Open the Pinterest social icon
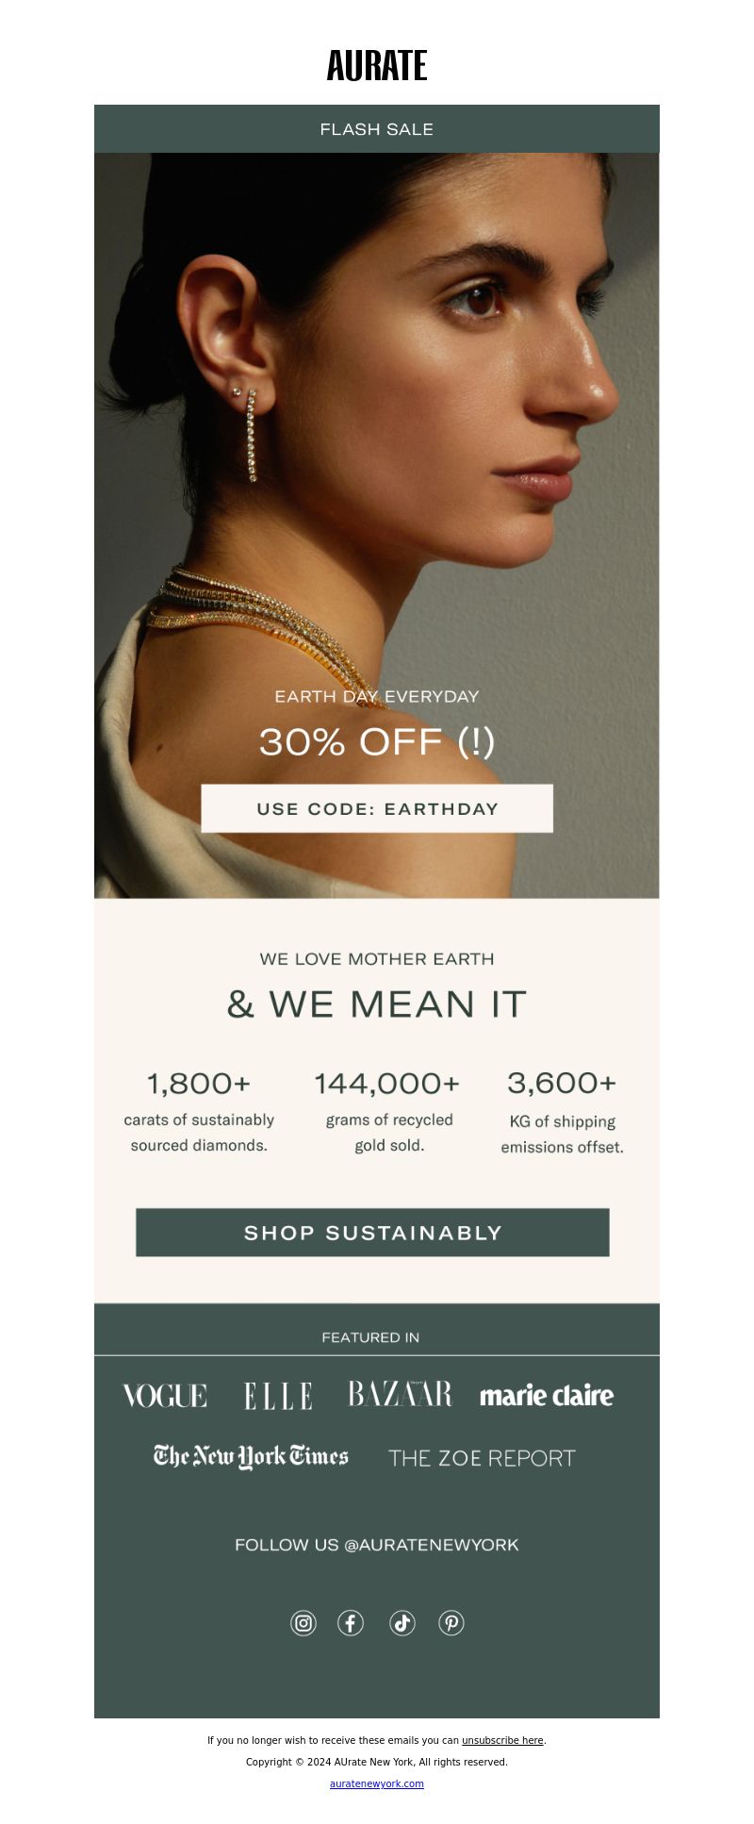The width and height of the screenshot is (754, 1824). coord(451,1622)
